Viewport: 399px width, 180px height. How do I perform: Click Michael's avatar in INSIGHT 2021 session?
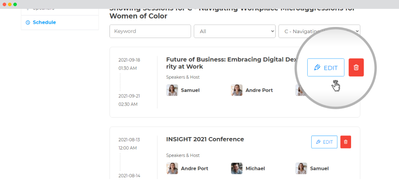tap(237, 169)
